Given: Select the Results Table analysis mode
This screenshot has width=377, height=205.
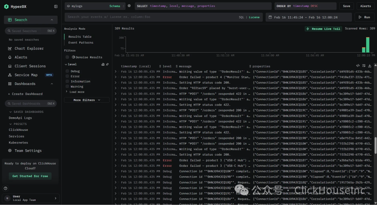Looking at the screenshot, I should pos(80,37).
